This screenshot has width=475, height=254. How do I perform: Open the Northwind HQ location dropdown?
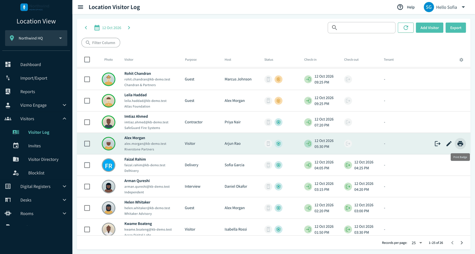(36, 38)
